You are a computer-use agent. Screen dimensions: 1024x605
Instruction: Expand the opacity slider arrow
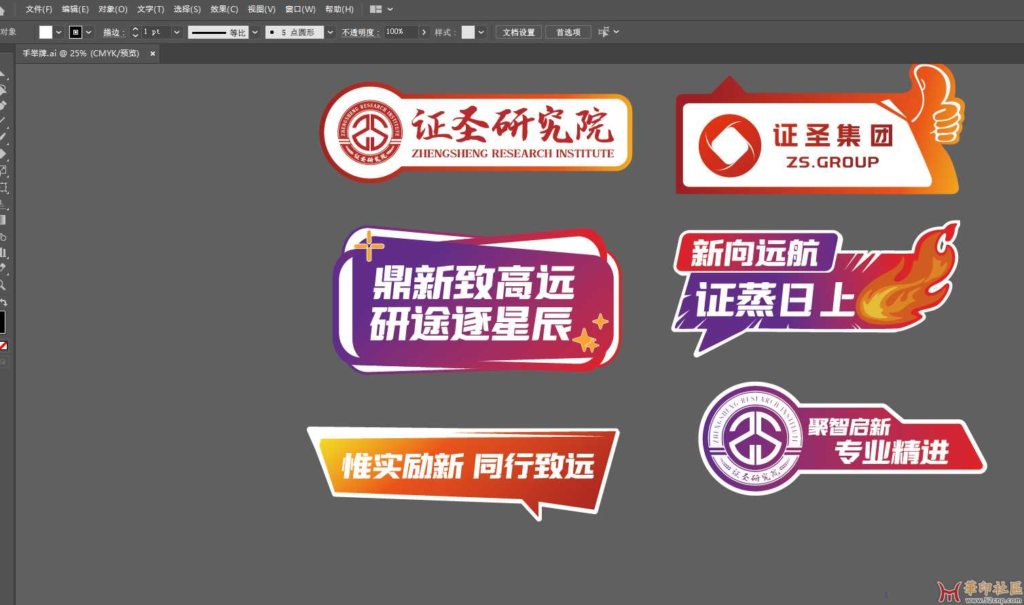tap(424, 32)
